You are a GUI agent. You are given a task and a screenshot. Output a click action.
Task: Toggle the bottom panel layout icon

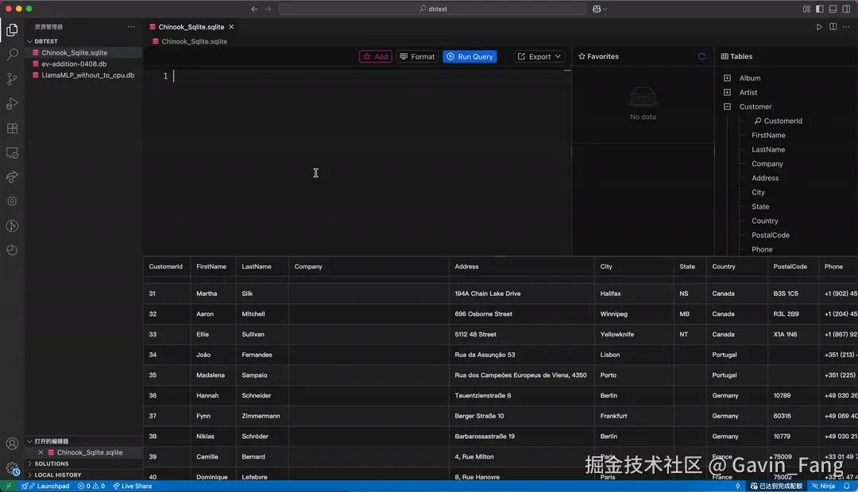833,9
